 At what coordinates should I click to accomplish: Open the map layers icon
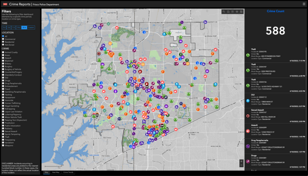point(237,12)
